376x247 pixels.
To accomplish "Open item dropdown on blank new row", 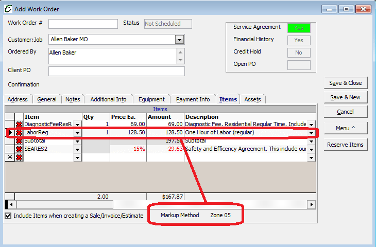I will 77,158.
